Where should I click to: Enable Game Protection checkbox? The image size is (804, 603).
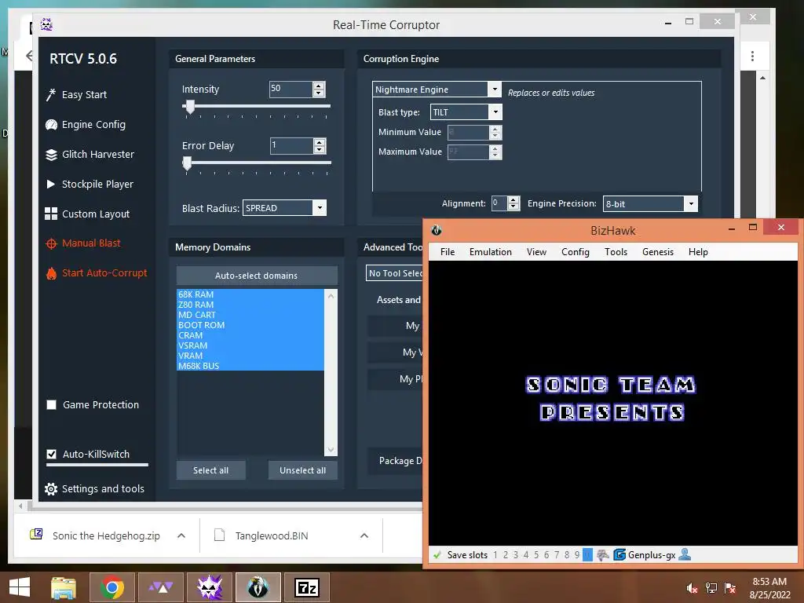click(x=51, y=405)
